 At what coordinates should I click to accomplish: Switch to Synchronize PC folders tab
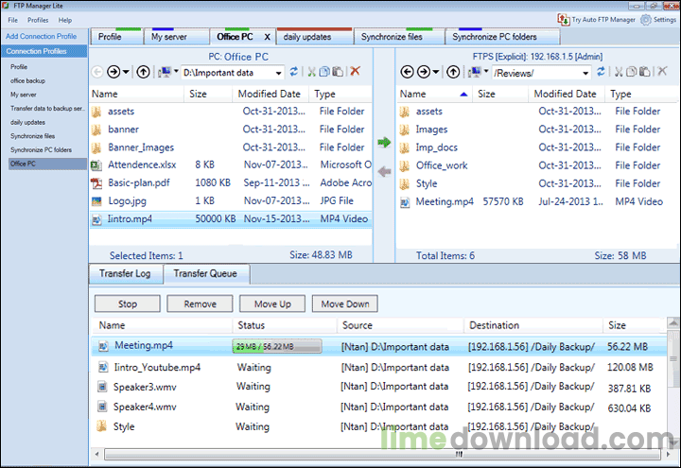[502, 37]
